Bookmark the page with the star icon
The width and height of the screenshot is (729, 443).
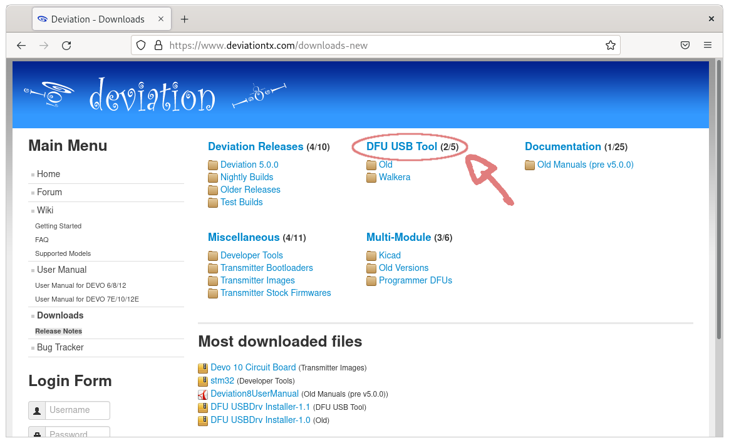click(x=611, y=46)
